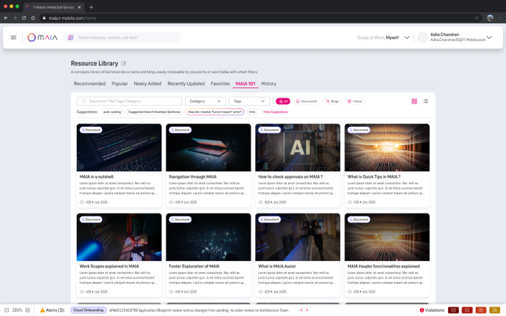Screen dimensions: 506x316
Task: Click the Alerts warning triangle icon
Action: coord(42,310)
